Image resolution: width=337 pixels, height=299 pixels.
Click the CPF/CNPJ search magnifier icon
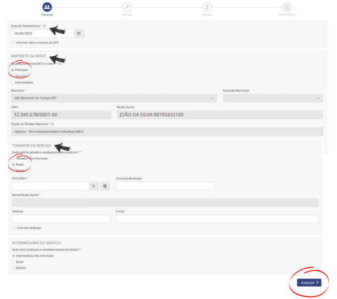(x=93, y=186)
